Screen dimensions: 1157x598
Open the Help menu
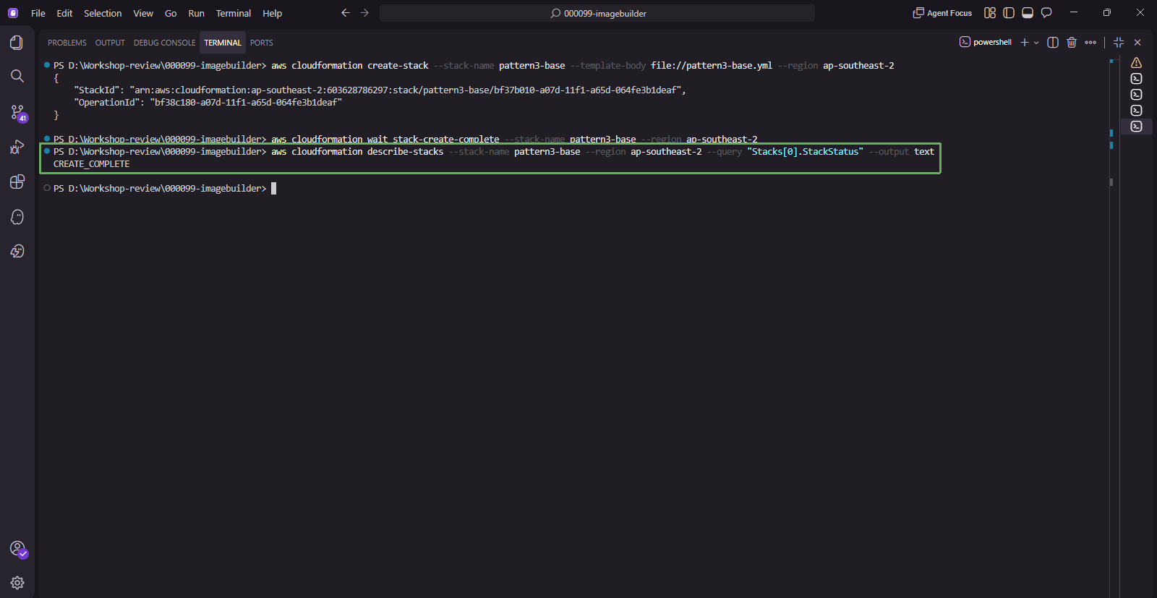click(273, 13)
